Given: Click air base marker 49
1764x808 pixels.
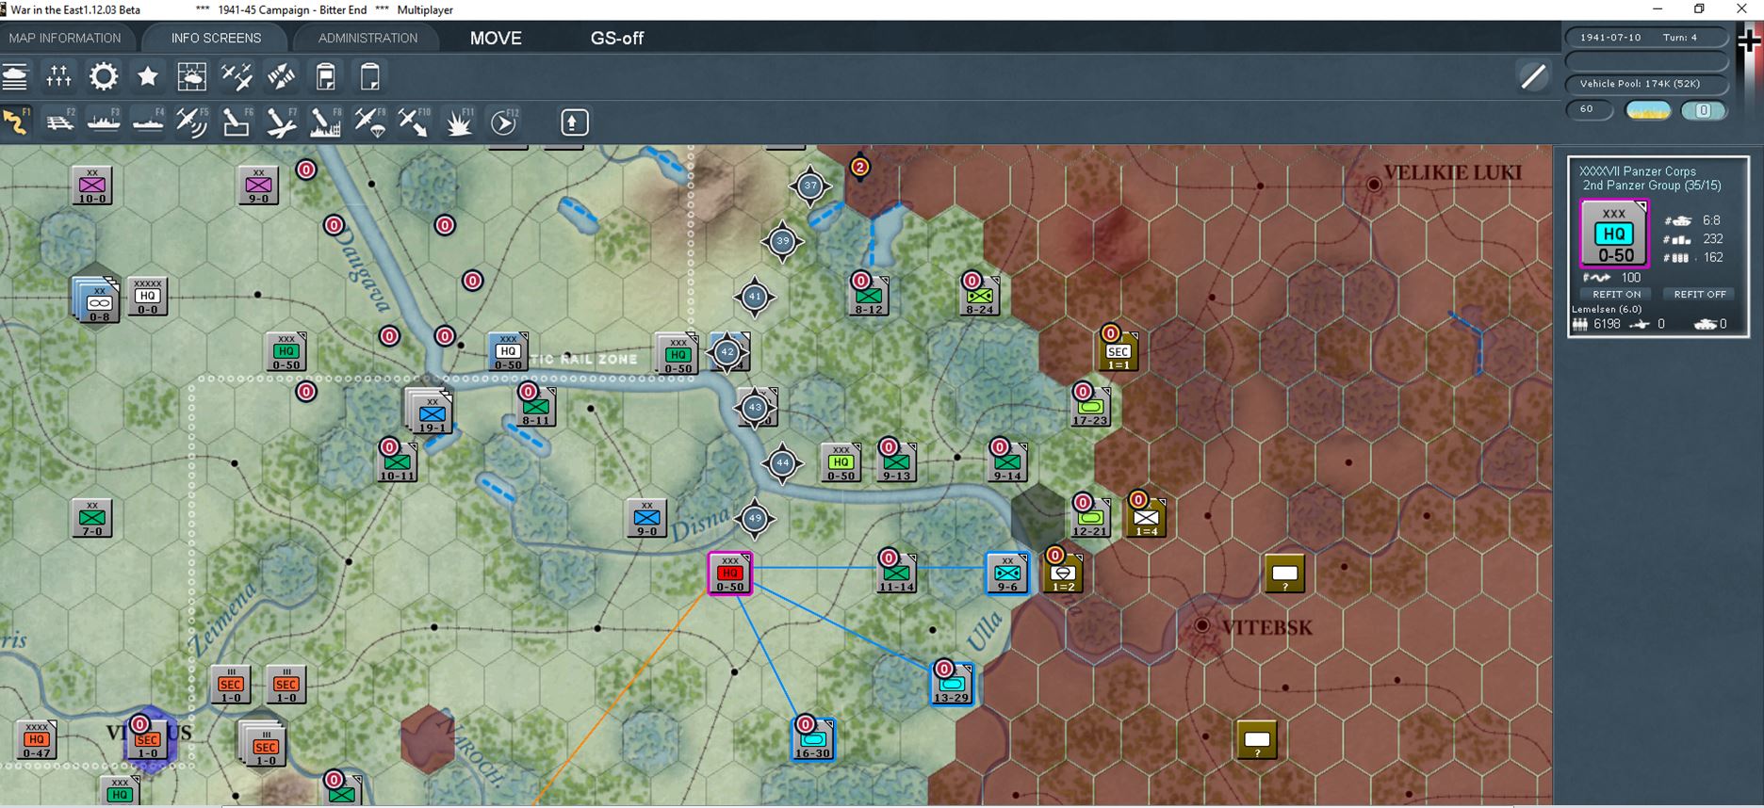Looking at the screenshot, I should click(755, 518).
